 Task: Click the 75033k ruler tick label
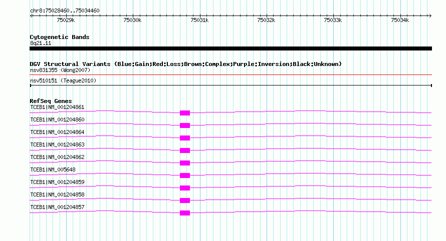333,20
